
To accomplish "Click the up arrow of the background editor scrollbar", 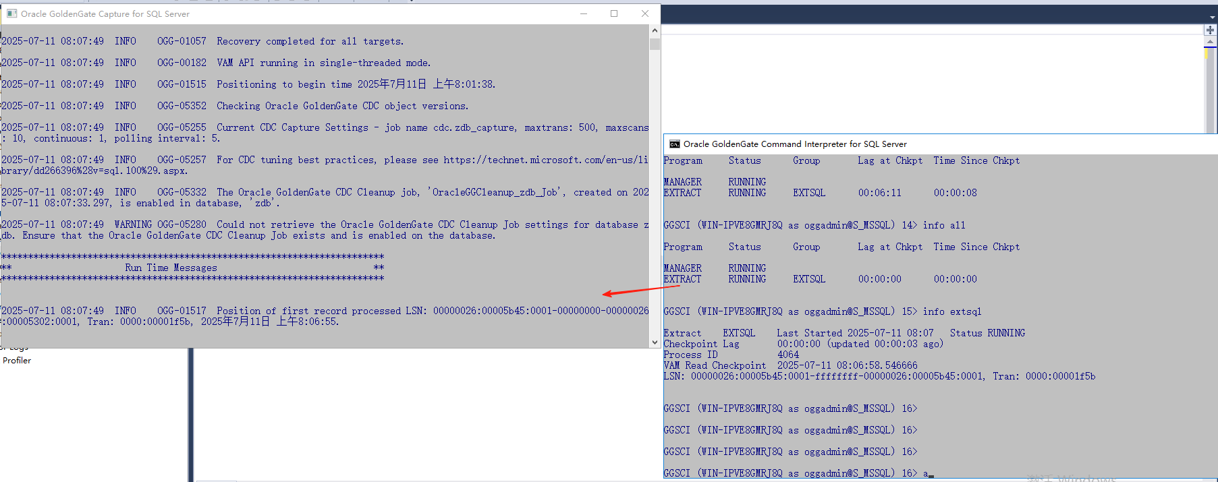I will pyautogui.click(x=1210, y=42).
